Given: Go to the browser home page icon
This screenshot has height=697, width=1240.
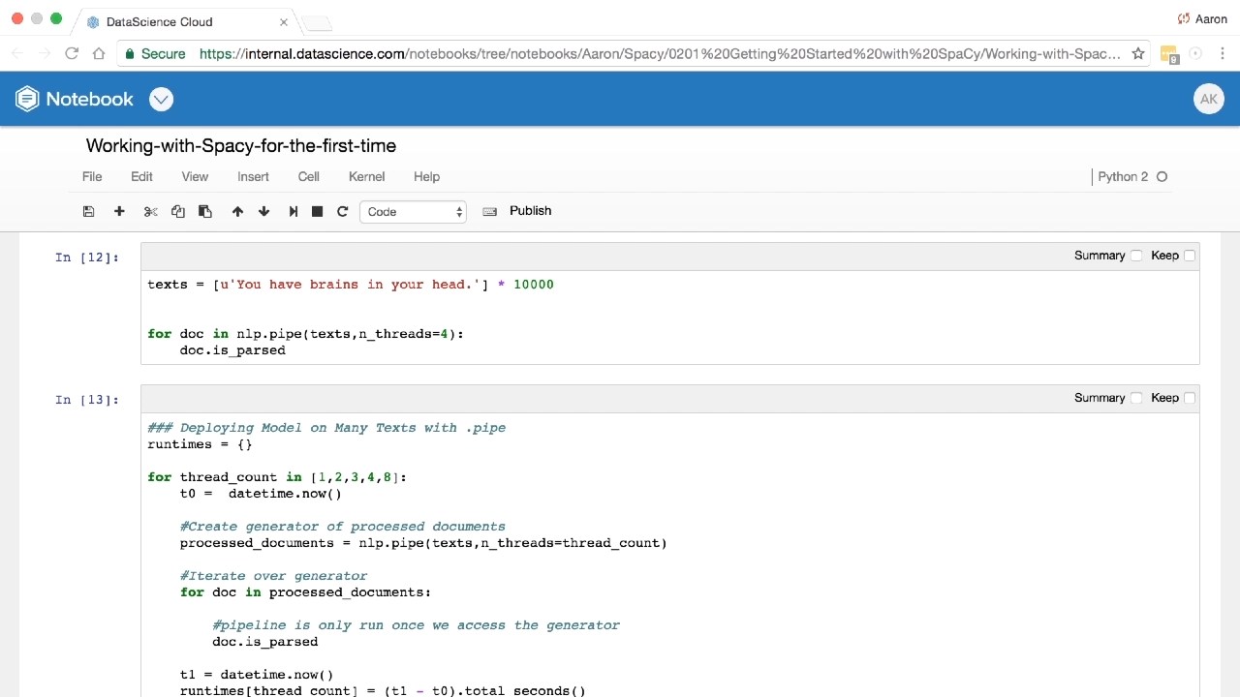Looking at the screenshot, I should coord(99,54).
